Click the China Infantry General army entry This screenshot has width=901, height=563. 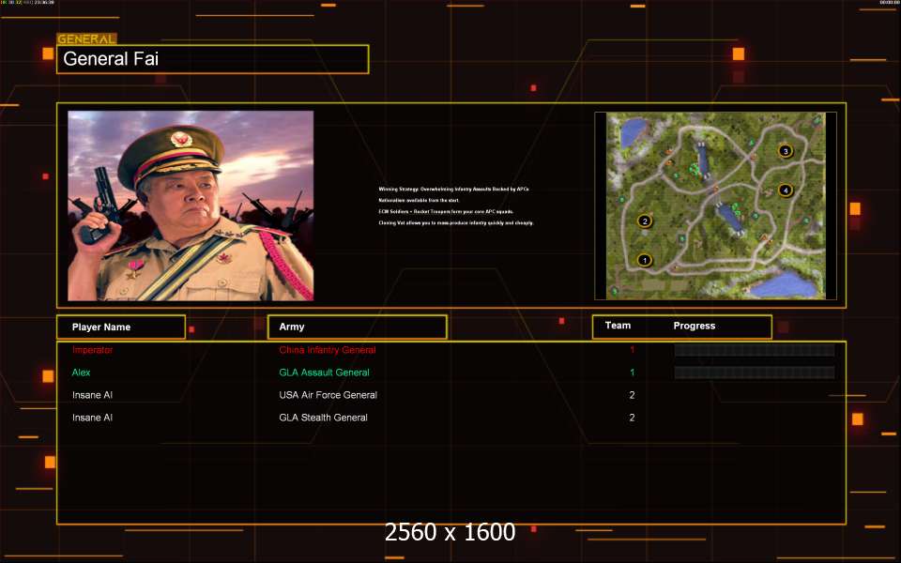(328, 350)
